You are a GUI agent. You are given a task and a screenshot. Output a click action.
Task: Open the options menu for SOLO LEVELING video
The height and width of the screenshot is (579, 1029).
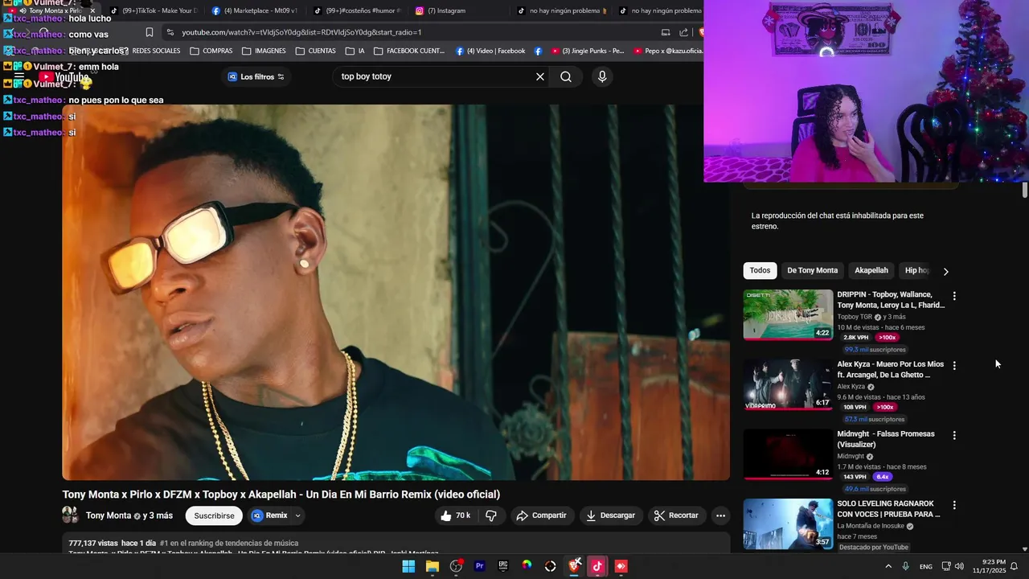(954, 505)
